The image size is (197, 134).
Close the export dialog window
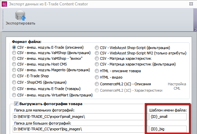click(x=191, y=4)
